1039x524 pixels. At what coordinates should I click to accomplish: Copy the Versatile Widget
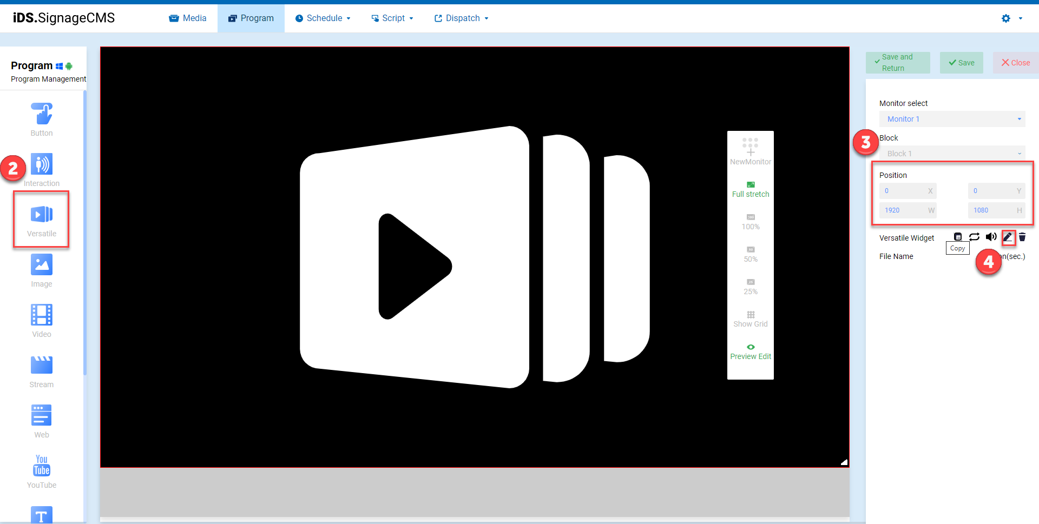point(958,237)
